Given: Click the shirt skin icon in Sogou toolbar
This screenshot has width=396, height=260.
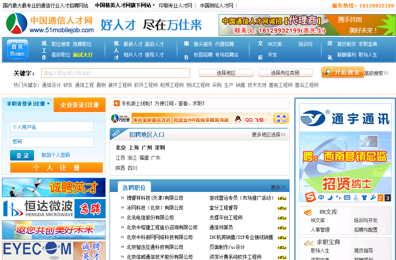Looking at the screenshot, I should 364,197.
